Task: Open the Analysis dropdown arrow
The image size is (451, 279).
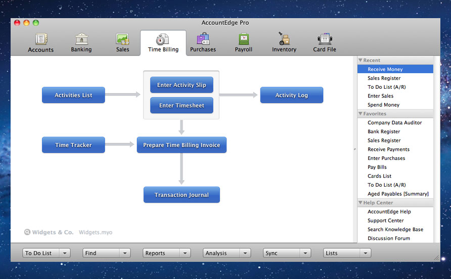Action: pyautogui.click(x=245, y=253)
